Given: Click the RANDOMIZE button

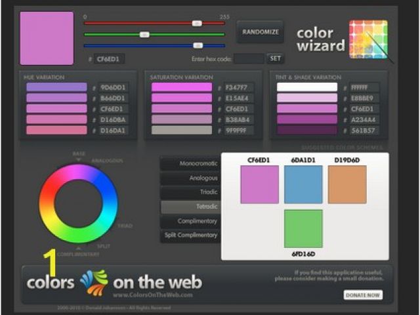Looking at the screenshot, I should tap(260, 32).
